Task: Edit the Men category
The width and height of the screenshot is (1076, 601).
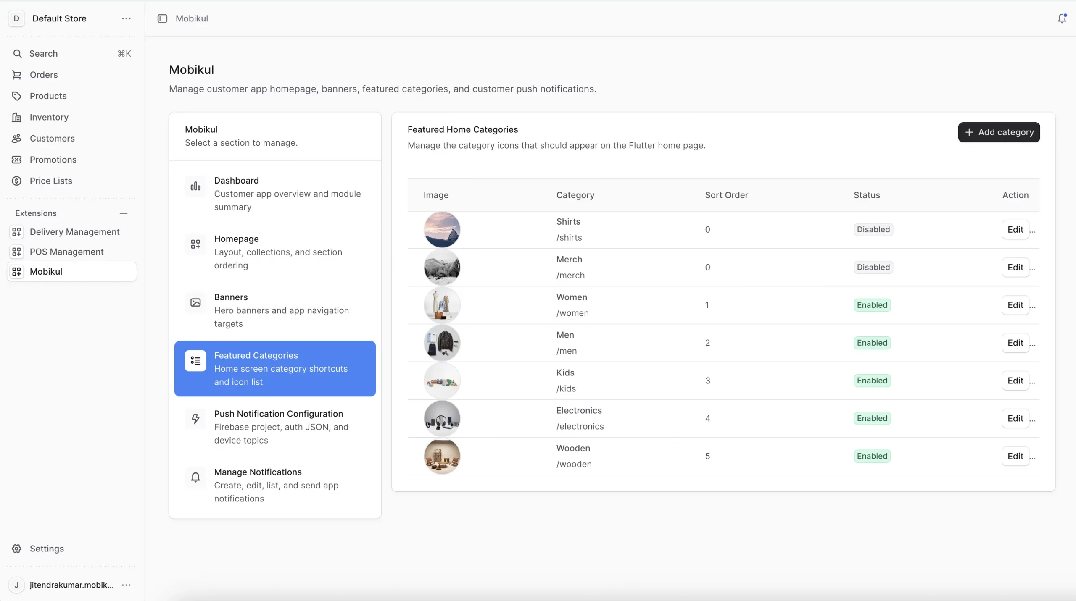Action: [1015, 343]
